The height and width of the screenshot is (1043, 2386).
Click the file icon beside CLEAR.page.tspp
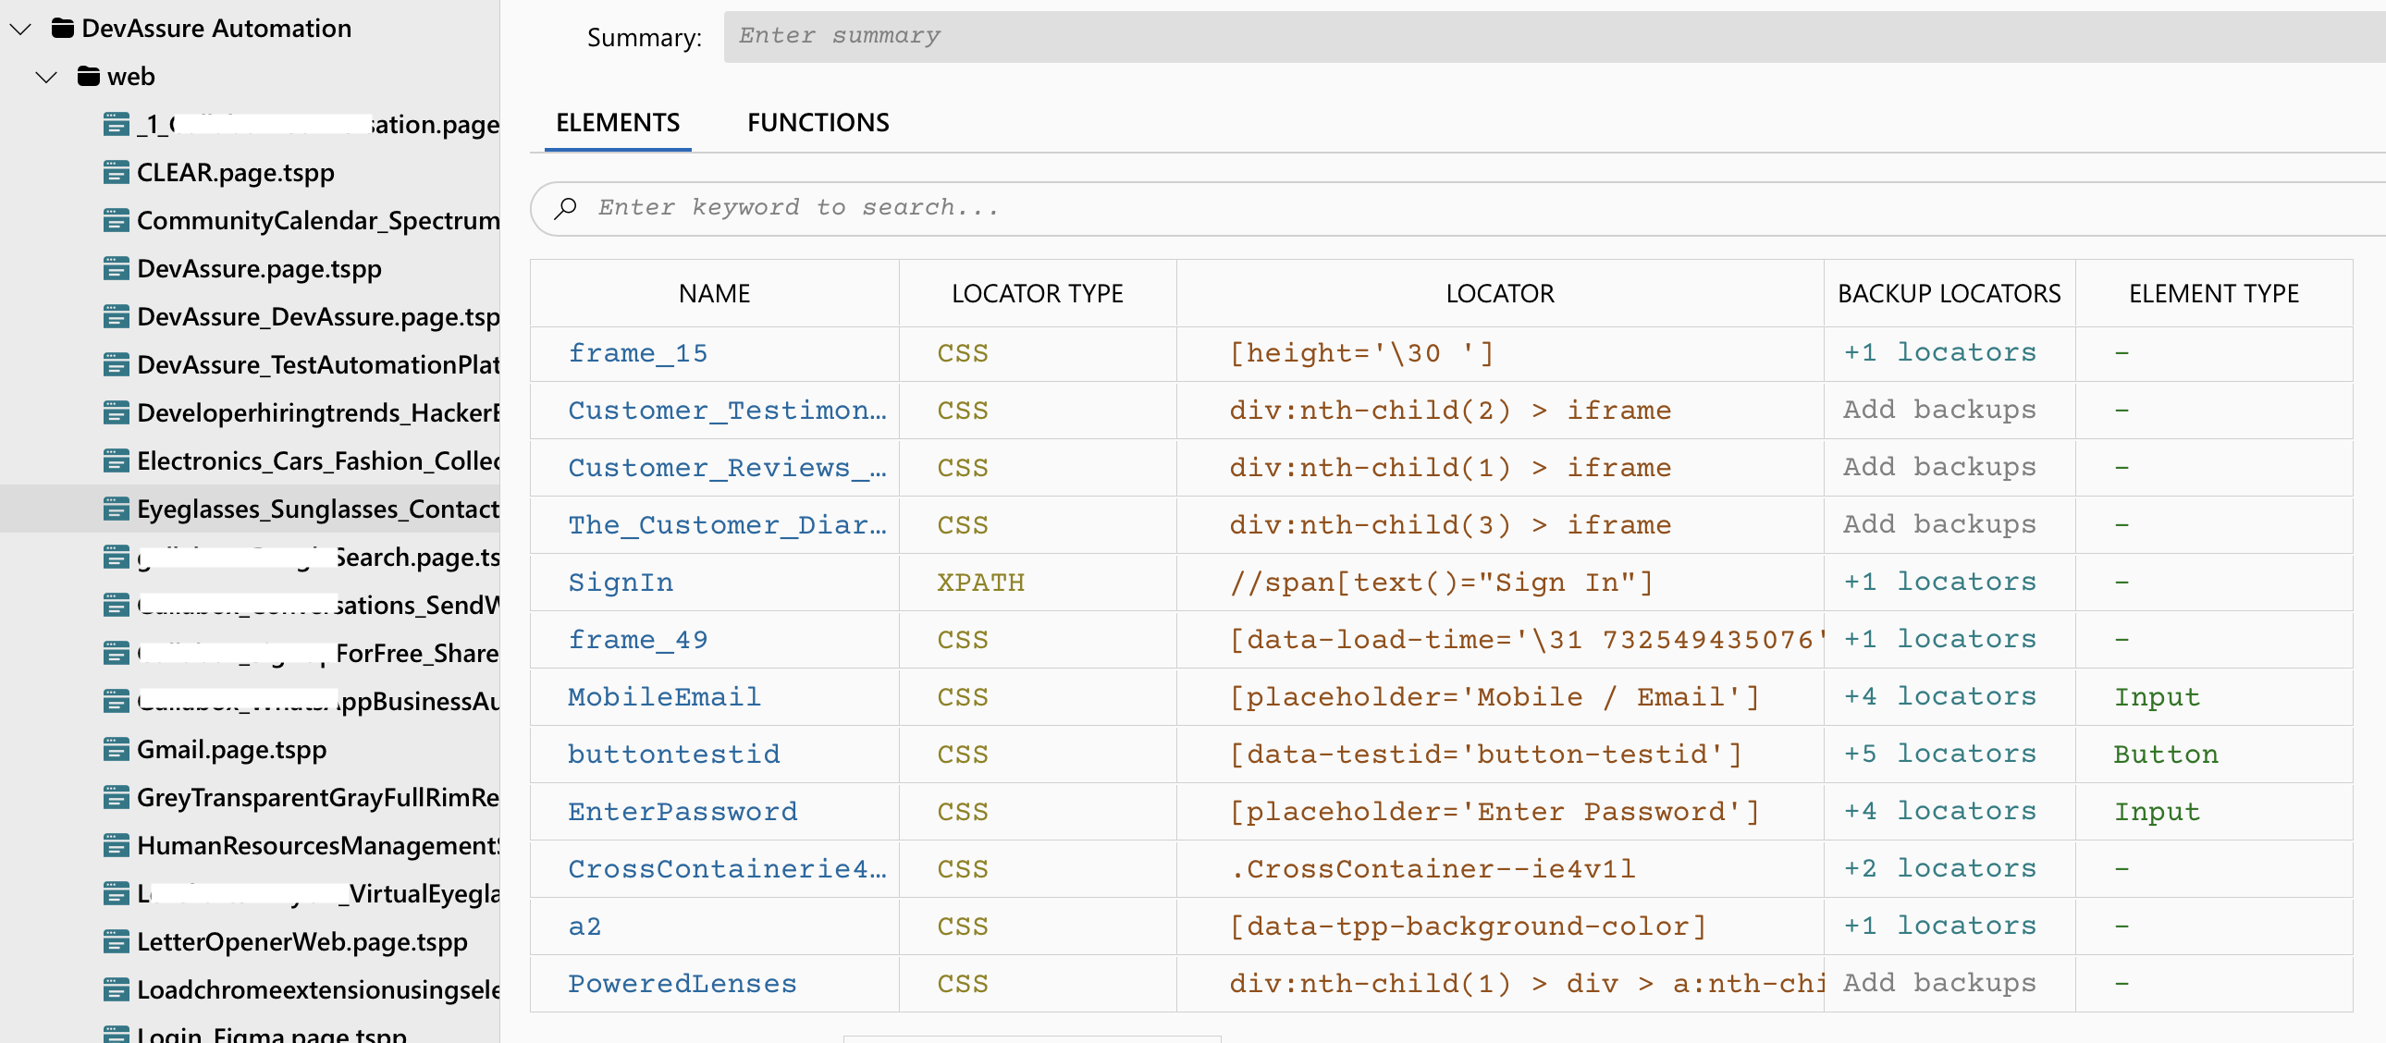(x=117, y=171)
